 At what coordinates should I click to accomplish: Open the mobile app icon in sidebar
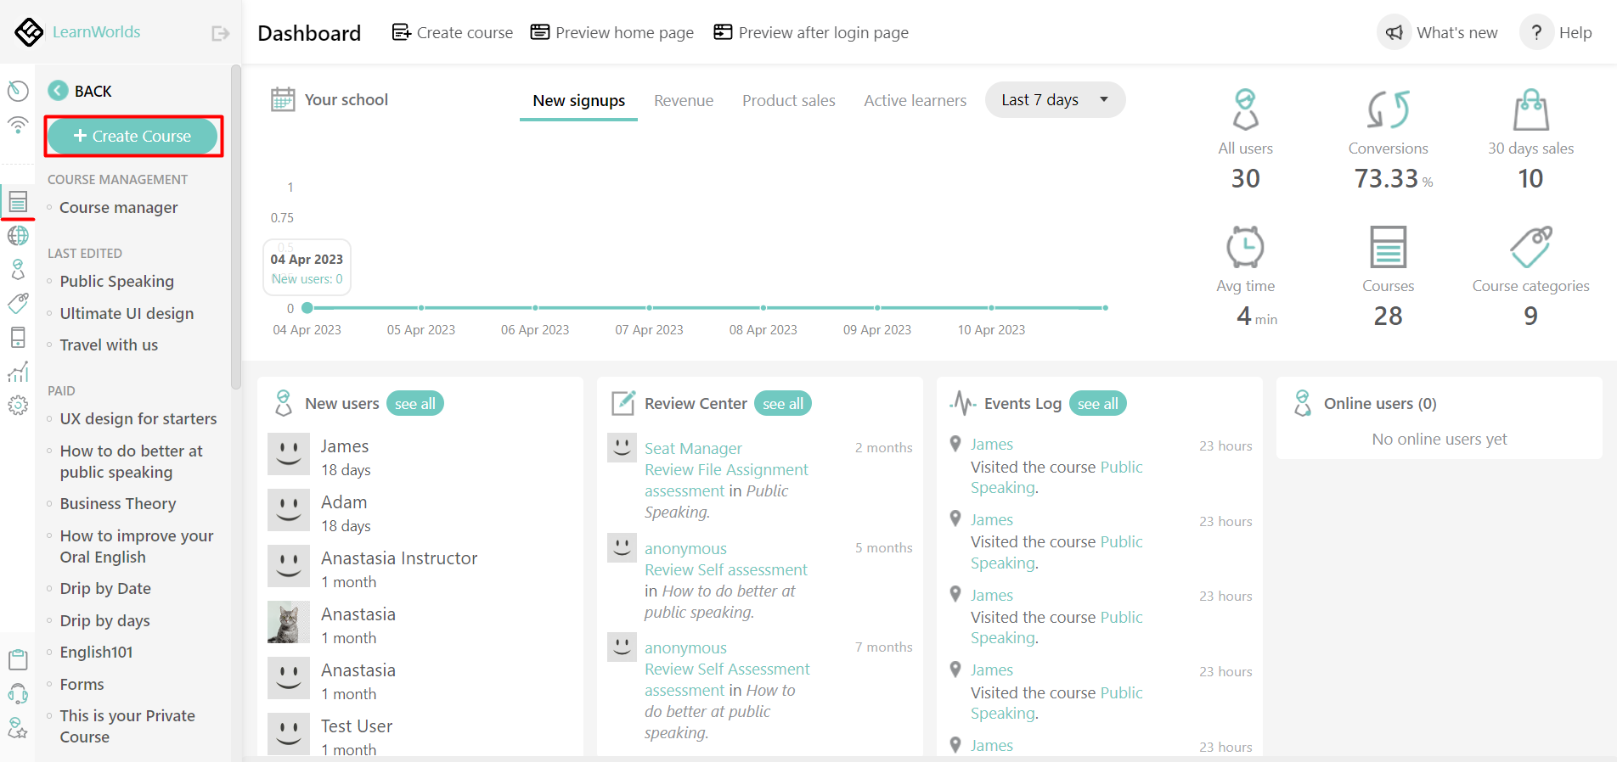coord(18,337)
